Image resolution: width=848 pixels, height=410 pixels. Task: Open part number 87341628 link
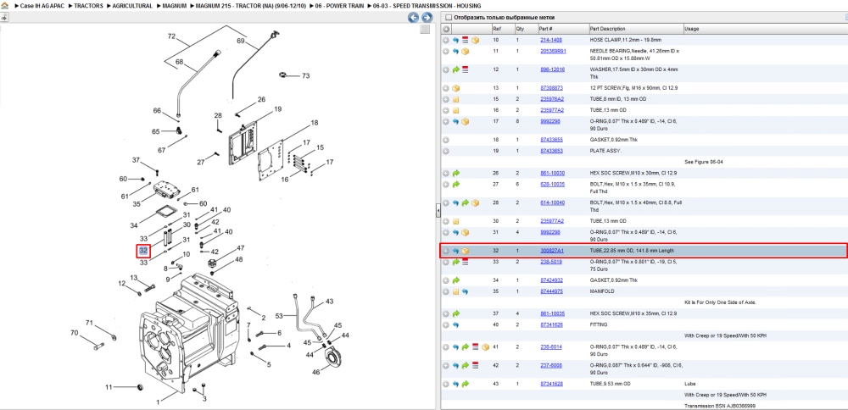(551, 384)
